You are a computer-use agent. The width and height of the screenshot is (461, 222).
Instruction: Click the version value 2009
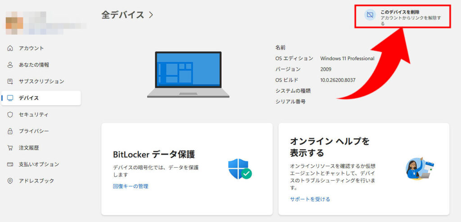pos(326,69)
